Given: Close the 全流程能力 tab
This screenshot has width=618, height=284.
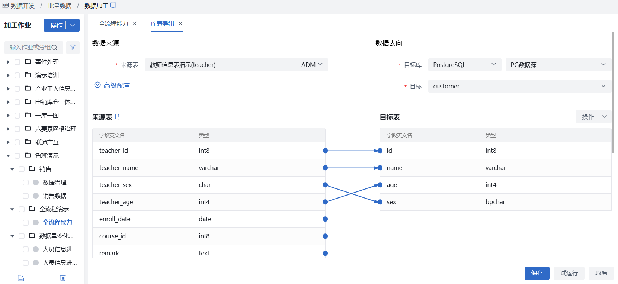Looking at the screenshot, I should 135,23.
